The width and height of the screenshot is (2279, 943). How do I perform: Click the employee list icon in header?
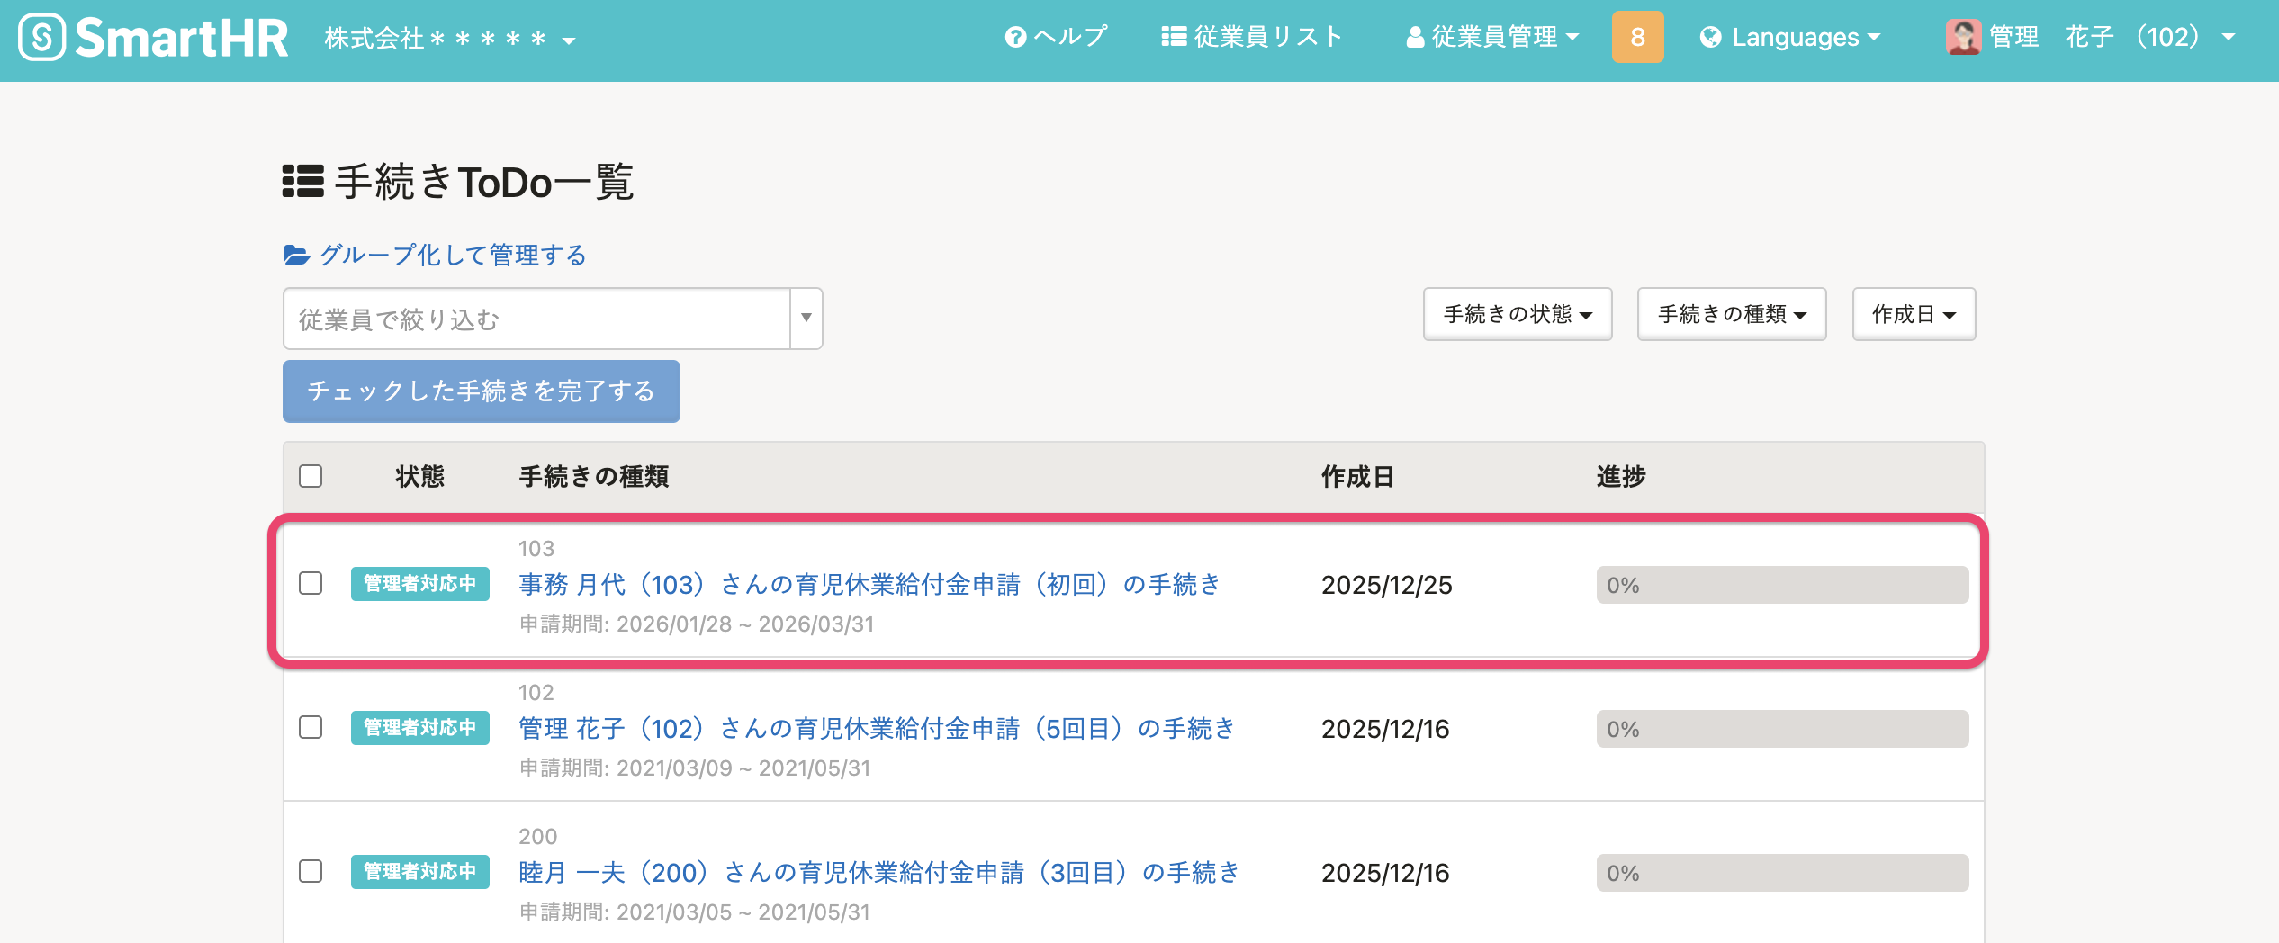point(1173,37)
